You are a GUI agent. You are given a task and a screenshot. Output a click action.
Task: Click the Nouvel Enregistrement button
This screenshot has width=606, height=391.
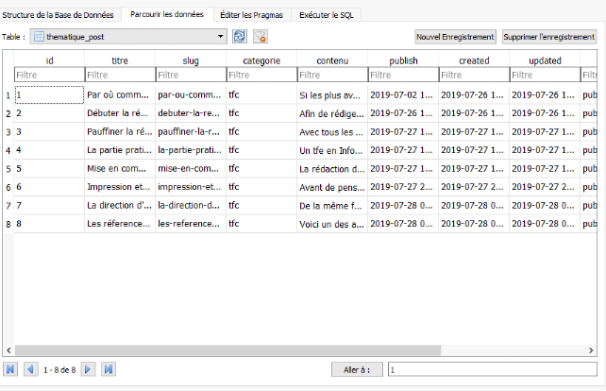[455, 37]
